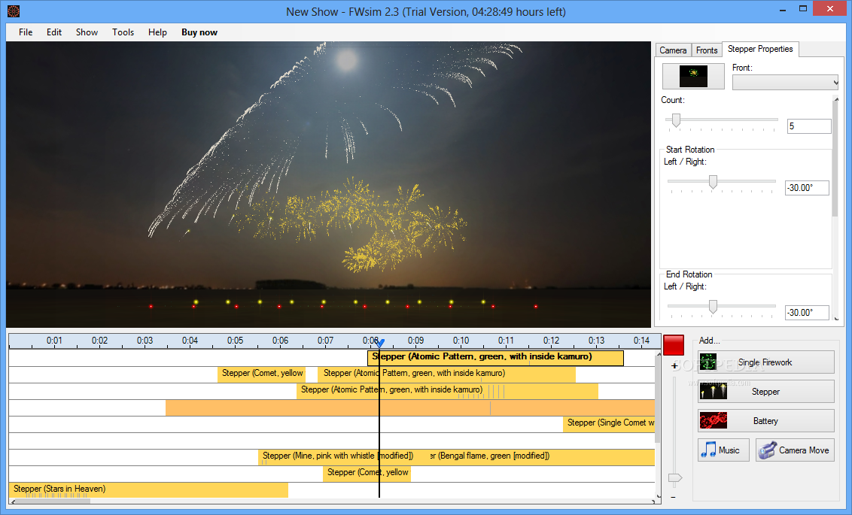Open the Edit menu
Screen dimensions: 852x515
tap(54, 32)
